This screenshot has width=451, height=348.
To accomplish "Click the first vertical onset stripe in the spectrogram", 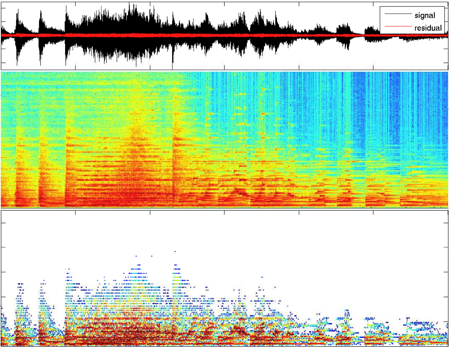I will (17, 166).
